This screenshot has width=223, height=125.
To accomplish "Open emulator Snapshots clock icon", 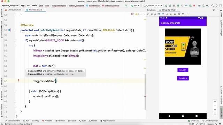I will 183,14.
